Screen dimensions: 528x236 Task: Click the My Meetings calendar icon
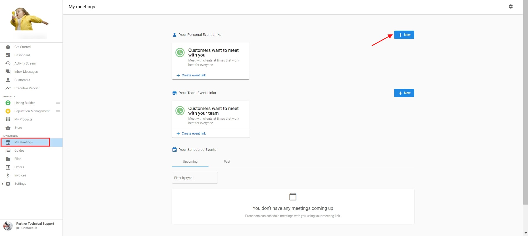coord(8,142)
